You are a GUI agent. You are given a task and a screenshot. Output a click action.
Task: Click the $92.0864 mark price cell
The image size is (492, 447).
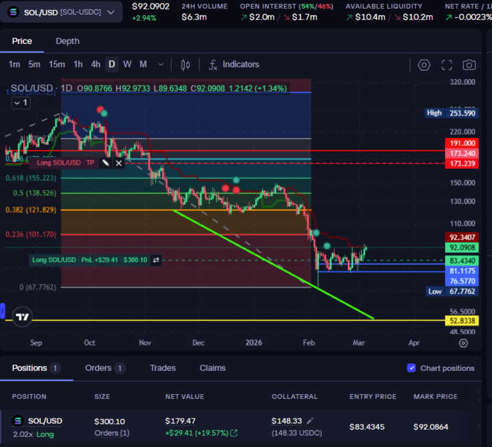[x=431, y=427]
